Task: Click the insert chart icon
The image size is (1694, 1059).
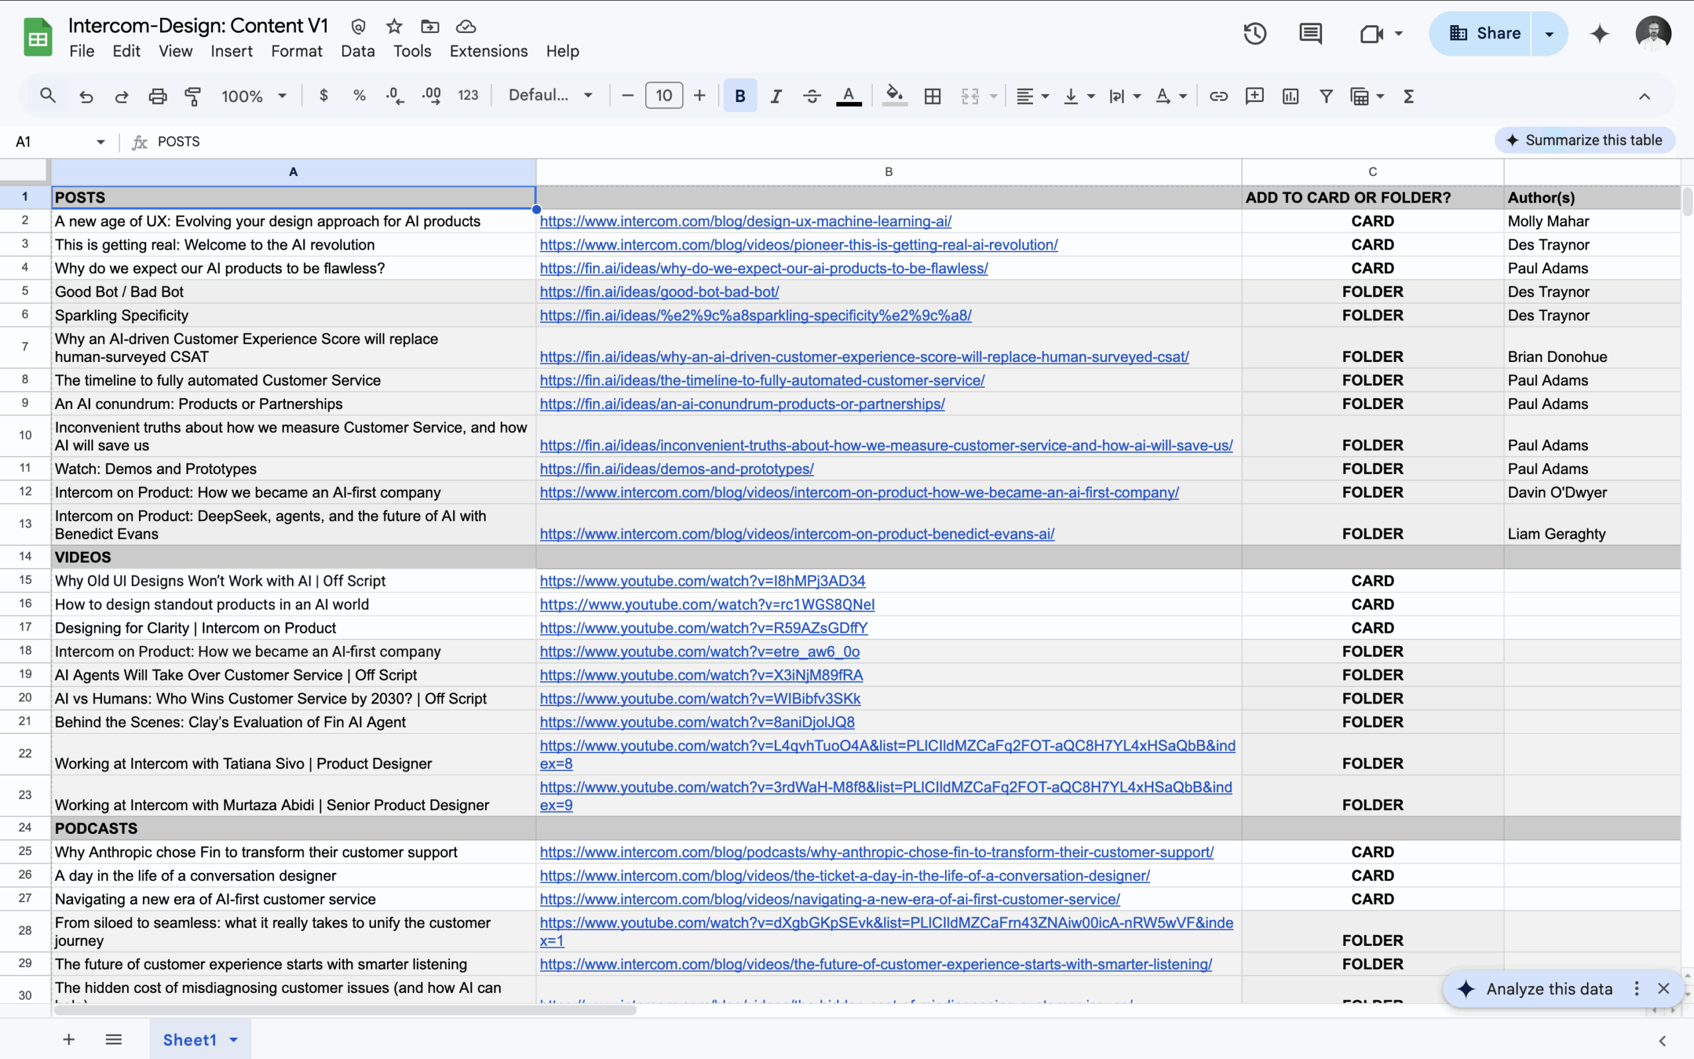Action: (1290, 96)
